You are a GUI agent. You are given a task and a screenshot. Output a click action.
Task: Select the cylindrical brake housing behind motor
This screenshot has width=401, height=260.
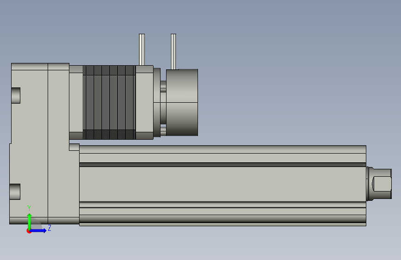182,102
